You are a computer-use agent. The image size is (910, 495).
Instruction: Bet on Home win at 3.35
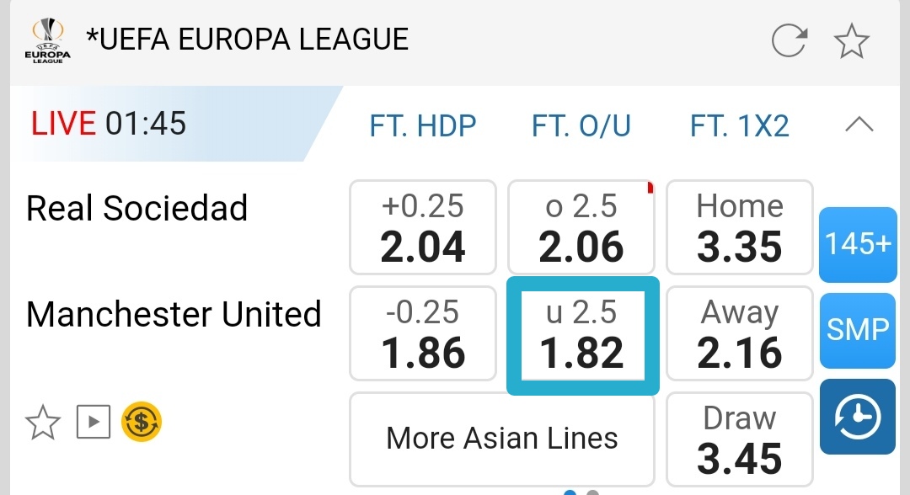[739, 227]
